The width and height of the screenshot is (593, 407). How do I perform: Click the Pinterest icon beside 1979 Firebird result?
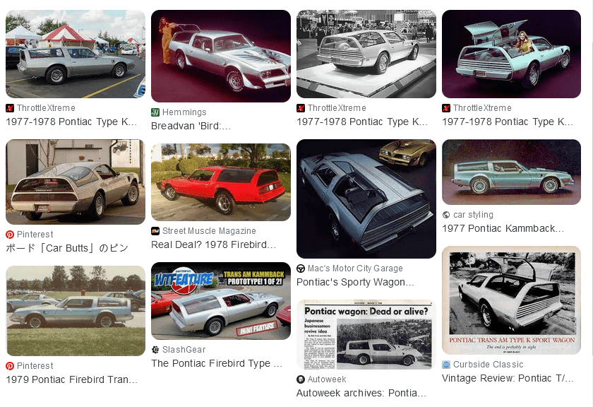click(x=10, y=366)
